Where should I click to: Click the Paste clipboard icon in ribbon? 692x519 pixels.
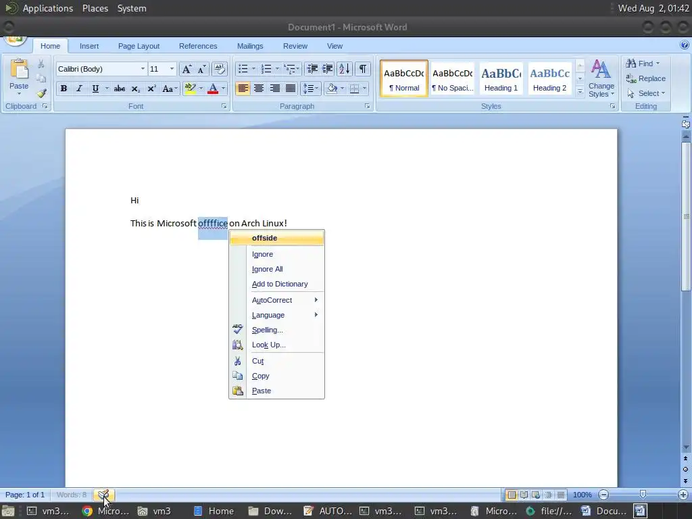click(18, 70)
